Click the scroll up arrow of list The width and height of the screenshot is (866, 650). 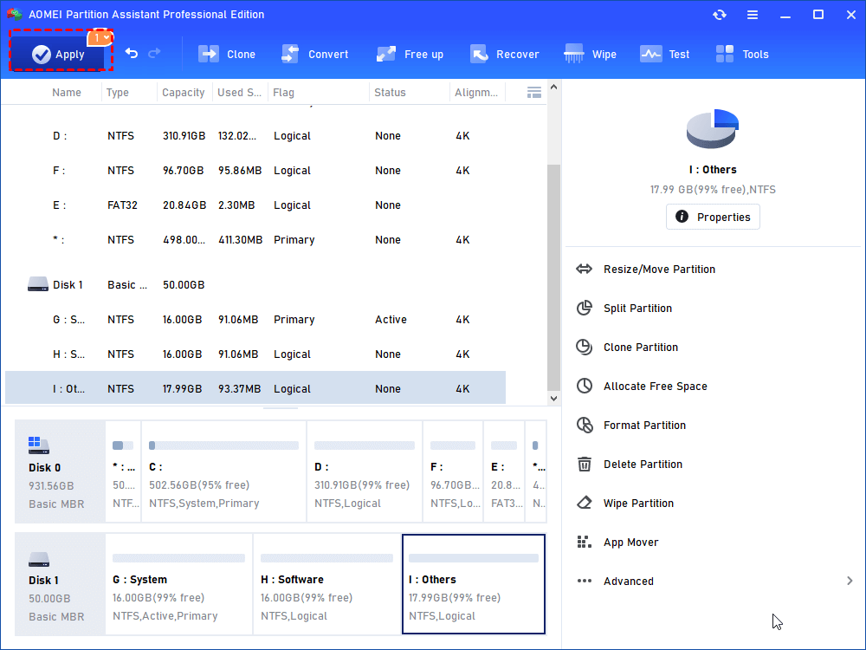tap(553, 88)
